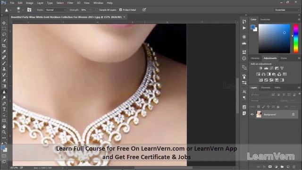Select the Eraser tool
The height and width of the screenshot is (170, 302).
click(4, 81)
